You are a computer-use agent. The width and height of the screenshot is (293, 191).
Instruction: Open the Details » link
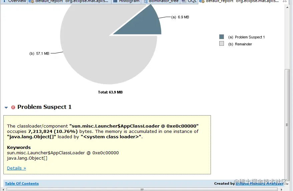tap(16, 168)
